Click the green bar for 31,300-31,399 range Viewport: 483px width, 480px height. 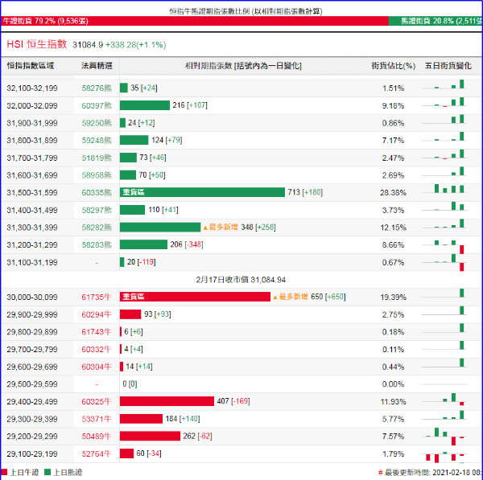point(160,228)
